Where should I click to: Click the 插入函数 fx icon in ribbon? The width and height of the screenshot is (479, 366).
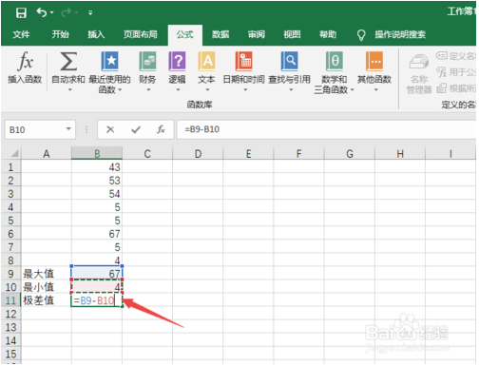point(25,61)
